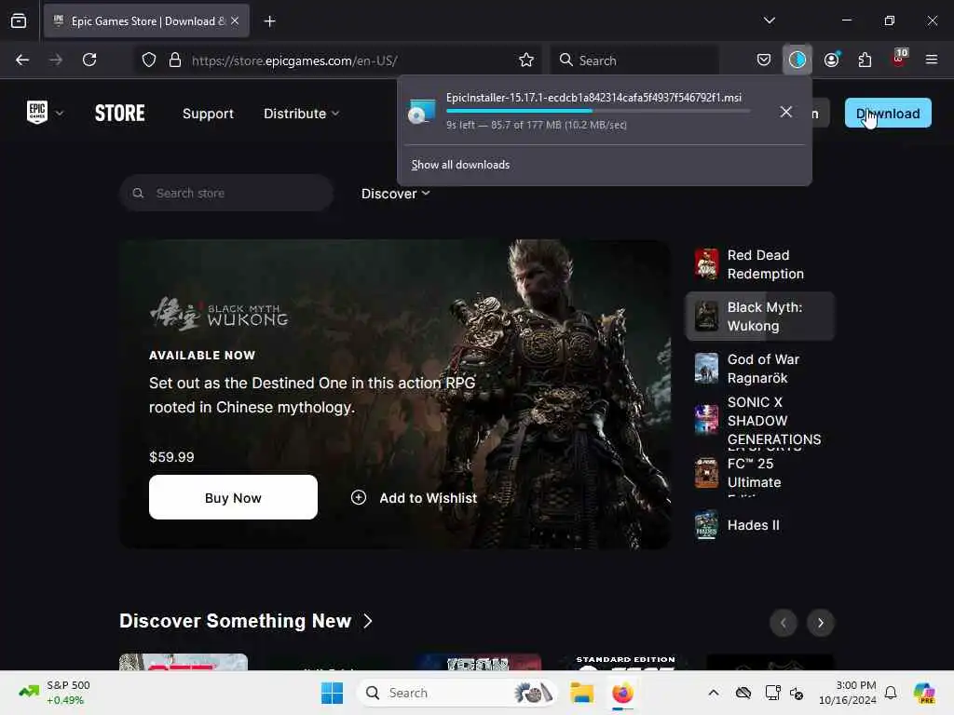Expand the Distribute dropdown

click(x=301, y=114)
